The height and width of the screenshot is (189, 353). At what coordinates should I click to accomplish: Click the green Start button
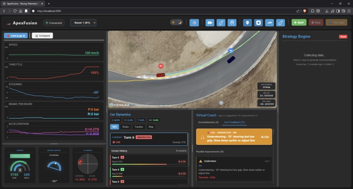(299, 22)
